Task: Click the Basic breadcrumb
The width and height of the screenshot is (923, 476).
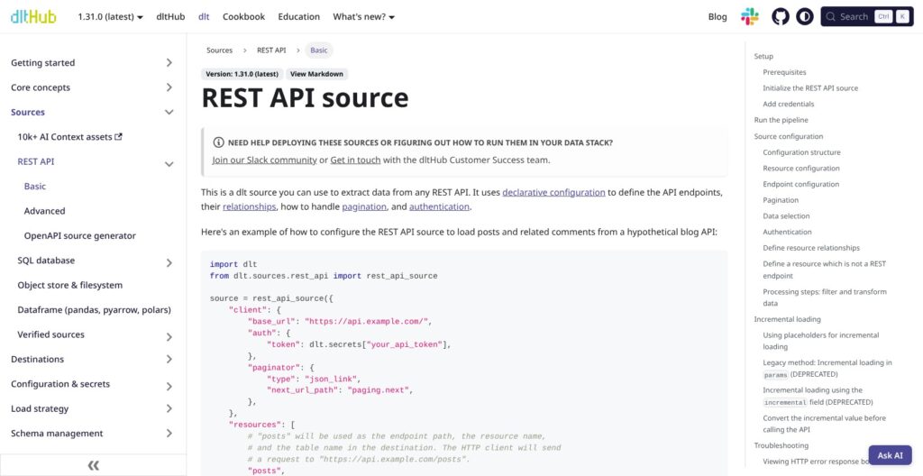Action: (x=319, y=50)
